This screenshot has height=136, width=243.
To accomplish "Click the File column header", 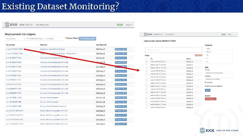I will click(152, 59).
